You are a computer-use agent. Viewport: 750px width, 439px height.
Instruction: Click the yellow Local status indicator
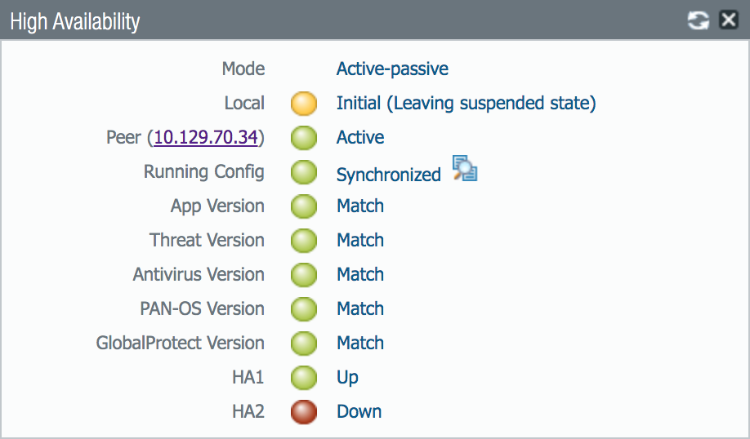click(304, 104)
